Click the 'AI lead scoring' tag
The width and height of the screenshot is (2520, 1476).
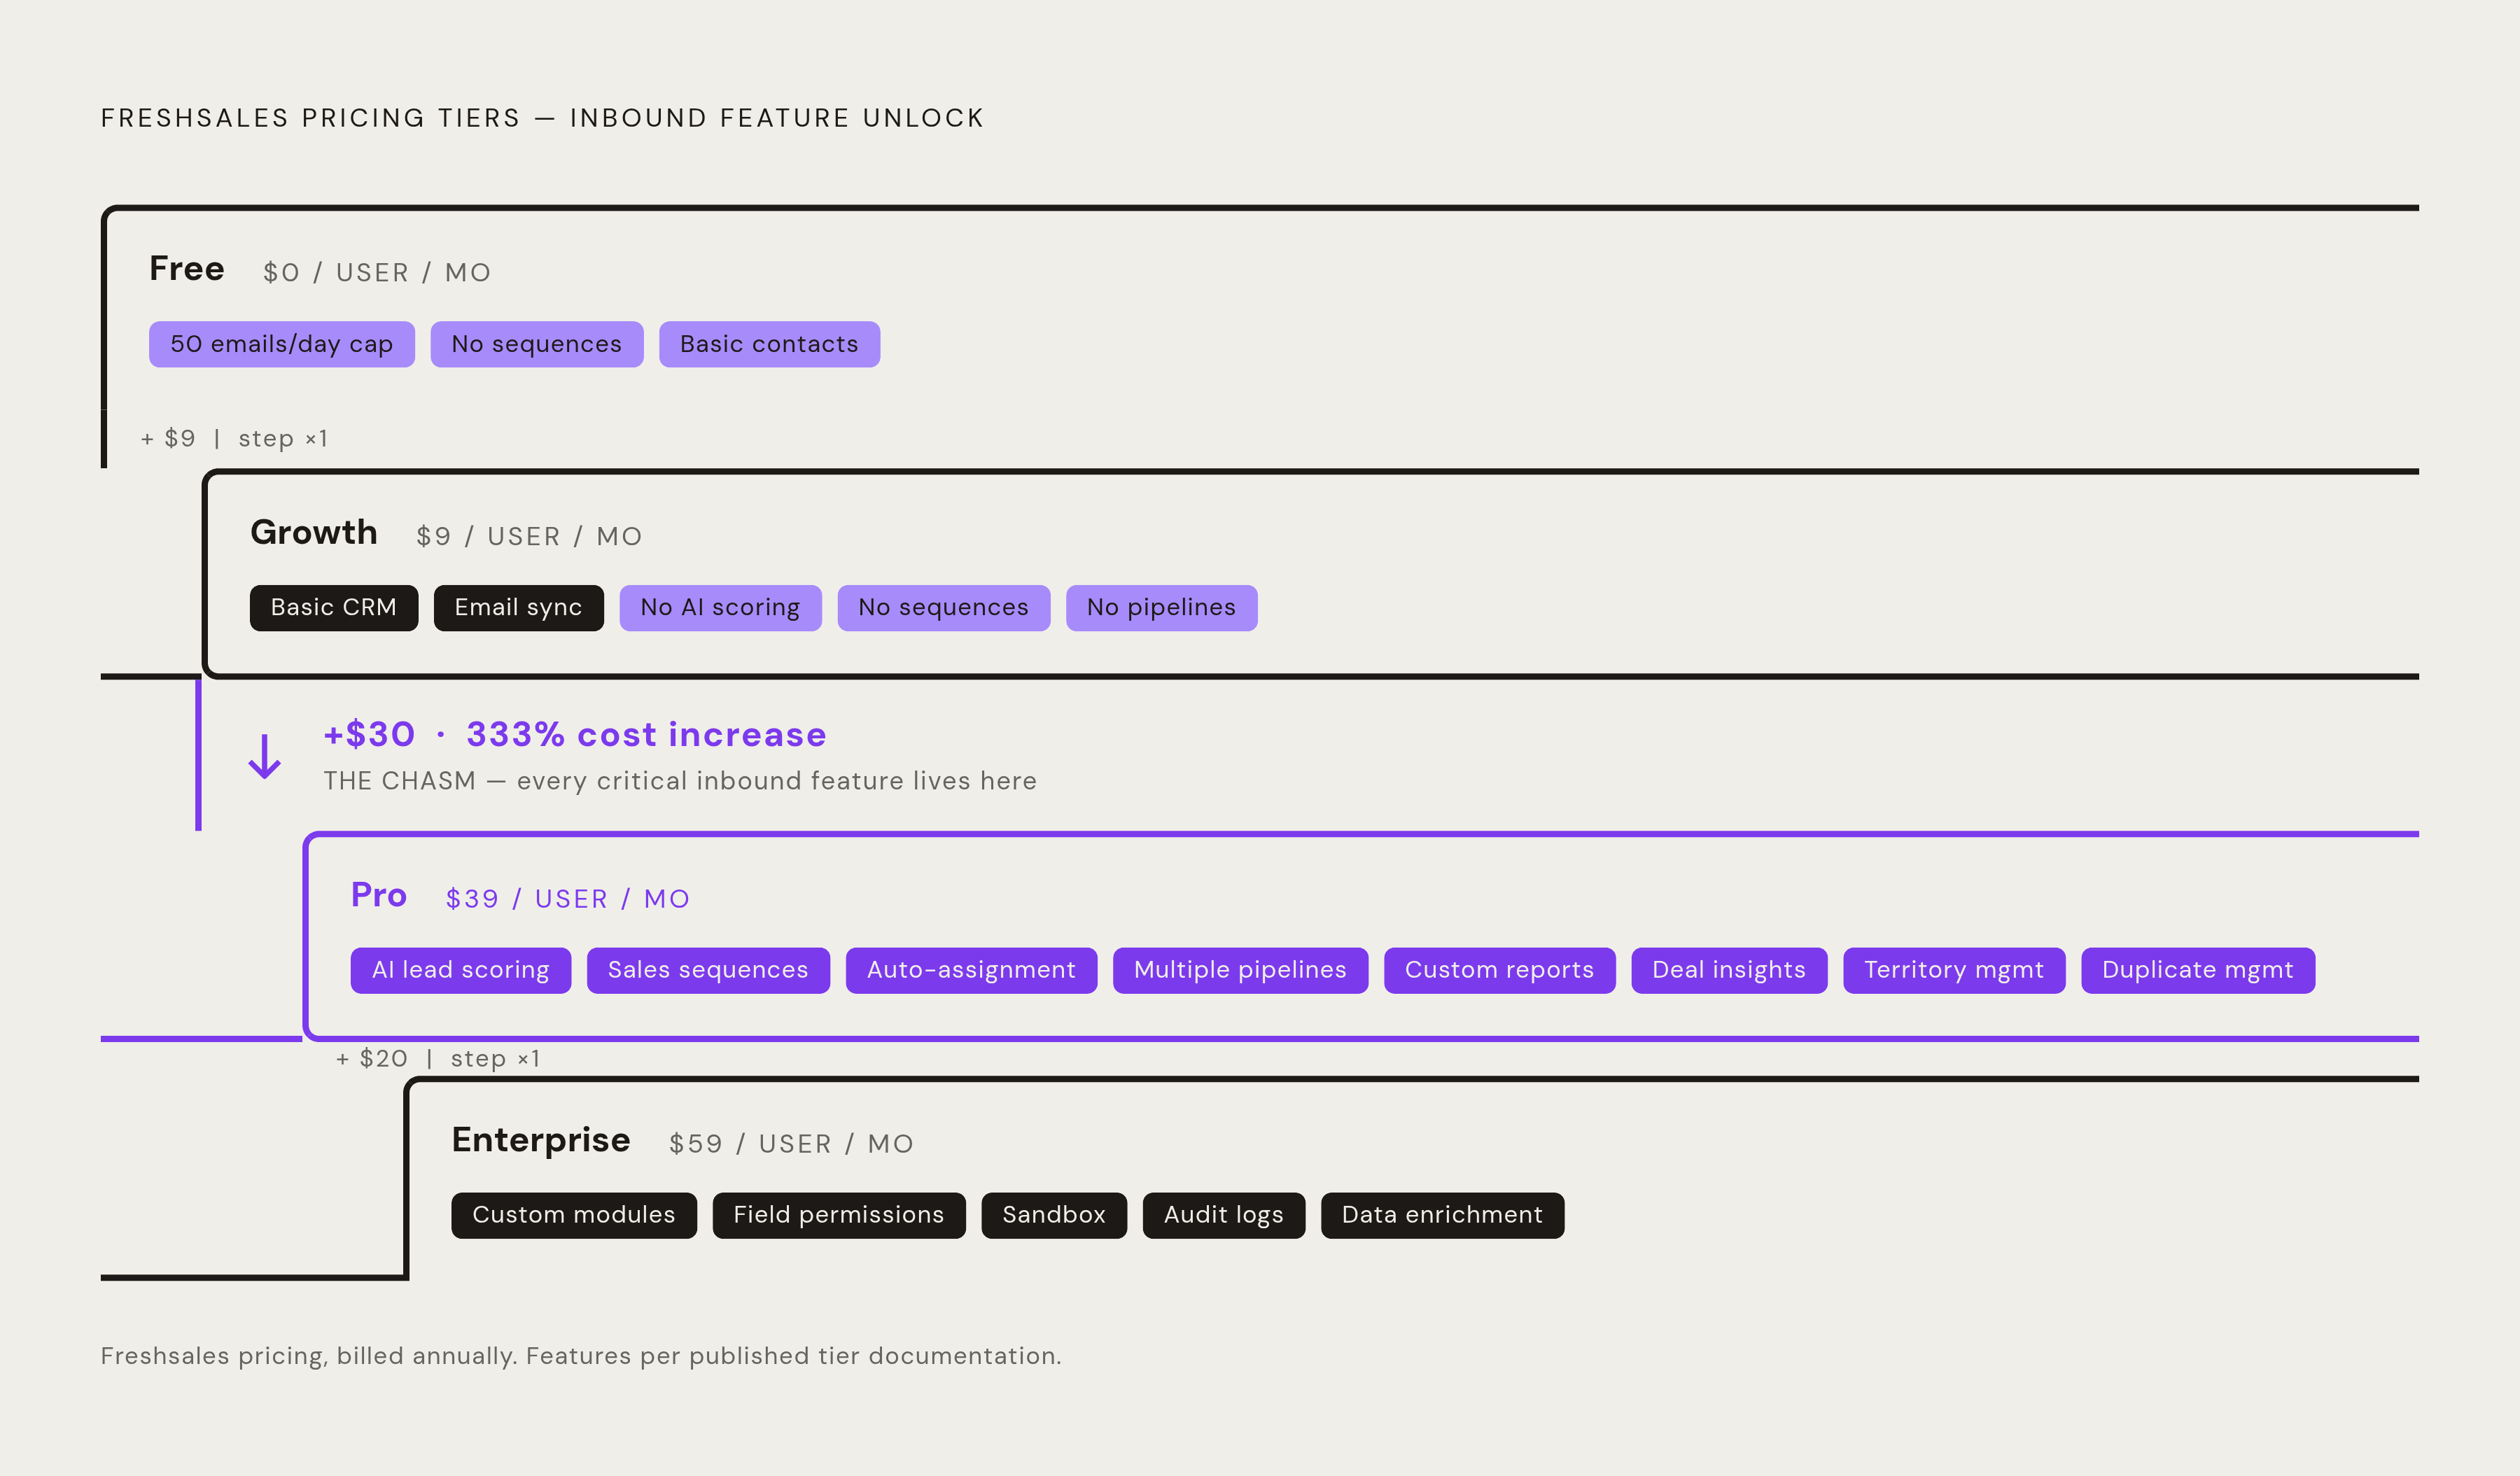(x=461, y=970)
